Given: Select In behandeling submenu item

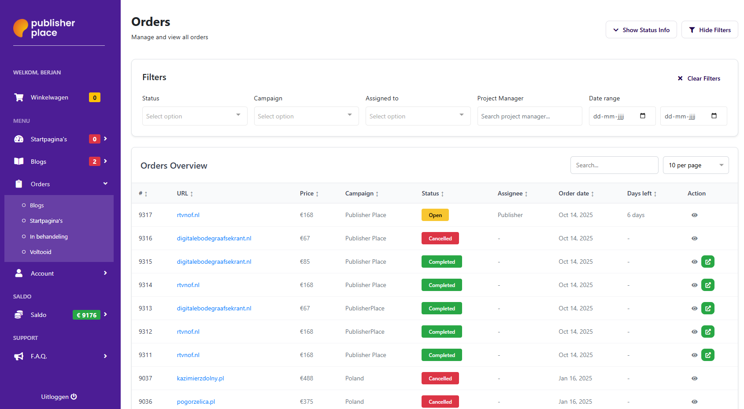Looking at the screenshot, I should click(48, 237).
